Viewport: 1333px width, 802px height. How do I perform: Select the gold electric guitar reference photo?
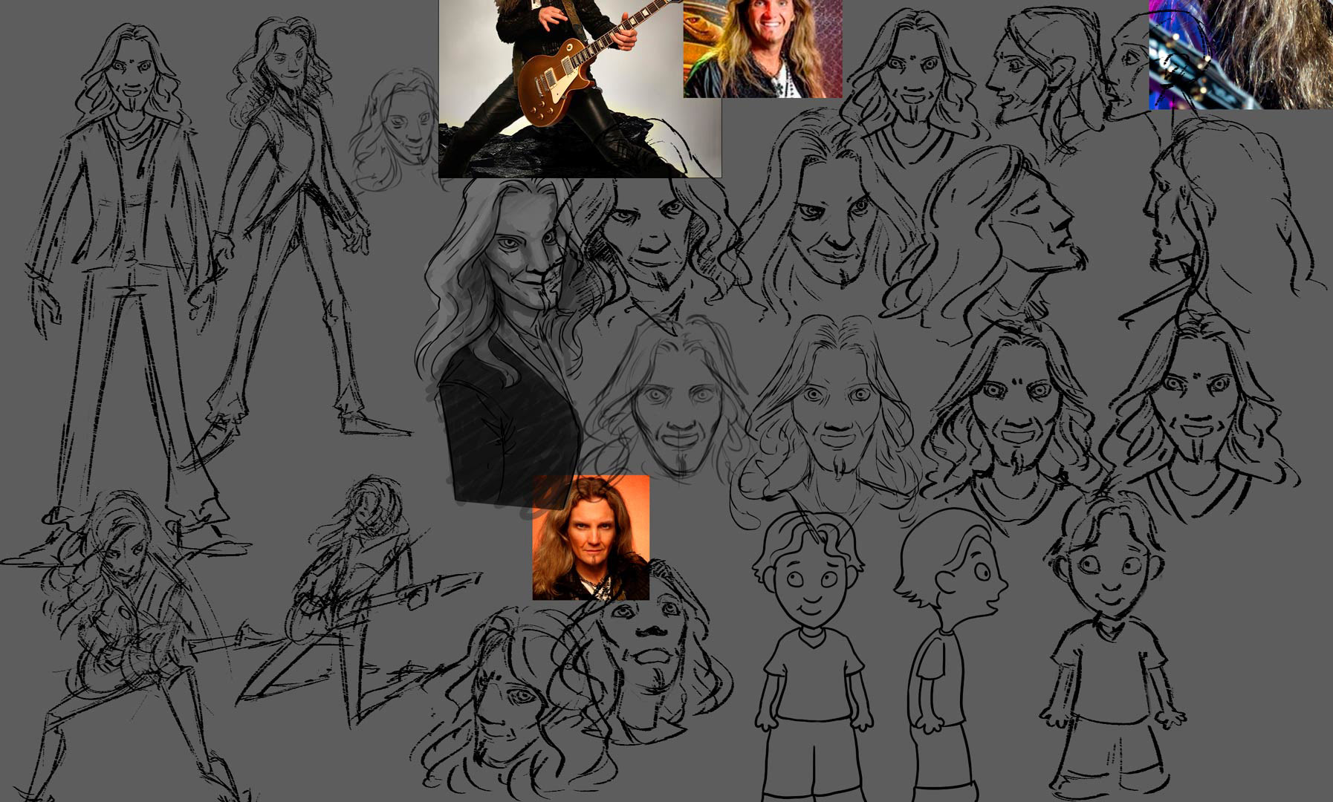click(580, 88)
